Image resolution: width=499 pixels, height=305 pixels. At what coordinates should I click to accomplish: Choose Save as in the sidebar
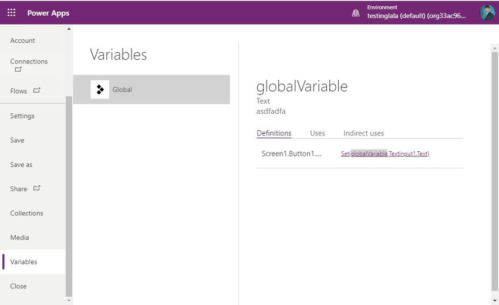point(21,164)
